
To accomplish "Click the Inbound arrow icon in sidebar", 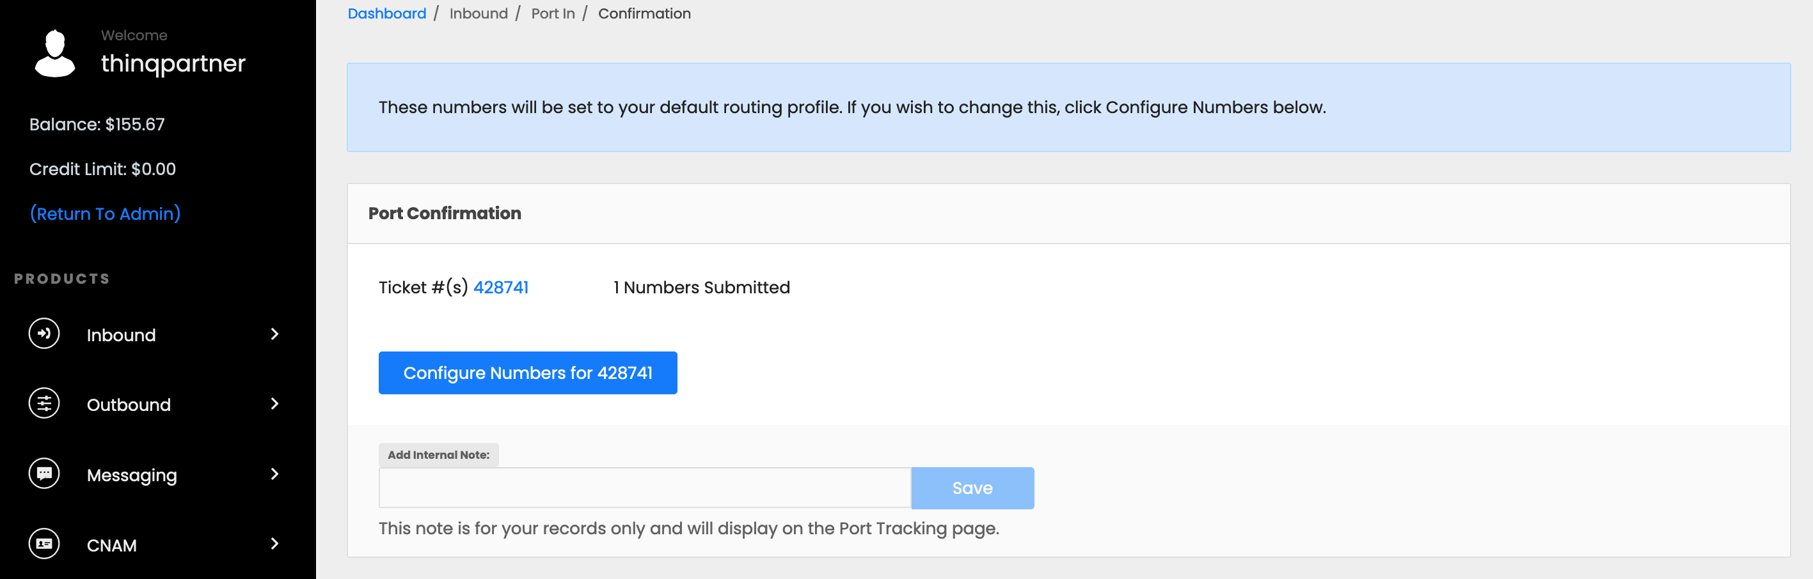I will coord(44,334).
